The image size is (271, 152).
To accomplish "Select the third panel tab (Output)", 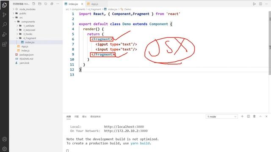I will pos(84,117).
